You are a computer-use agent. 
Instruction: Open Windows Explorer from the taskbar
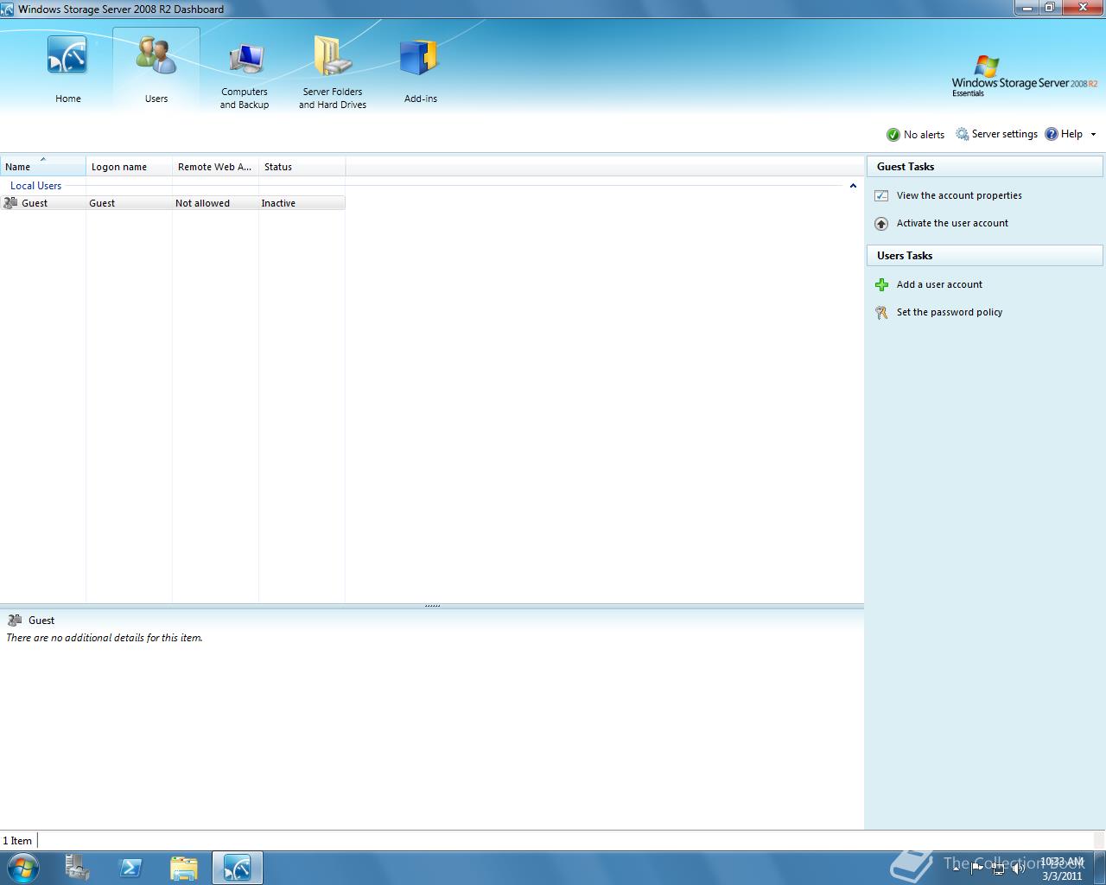click(183, 868)
